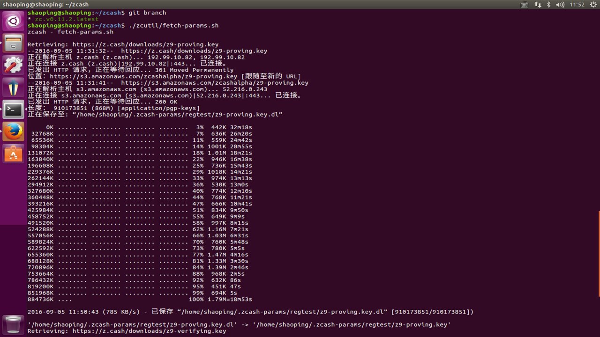Open the Trash in the launcher
The image size is (600, 337).
click(x=14, y=325)
